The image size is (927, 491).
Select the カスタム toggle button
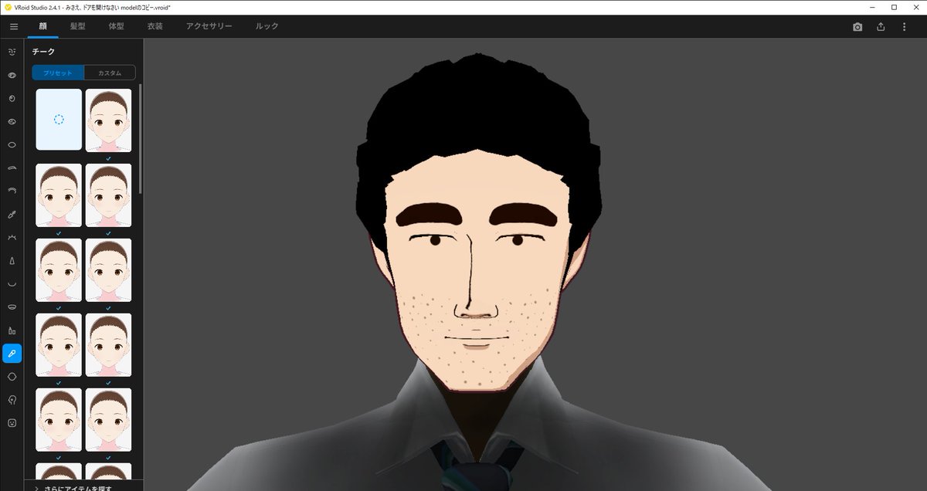[x=110, y=73]
